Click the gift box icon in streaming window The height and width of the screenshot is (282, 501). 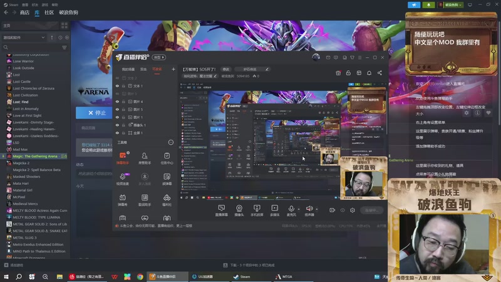[338, 73]
